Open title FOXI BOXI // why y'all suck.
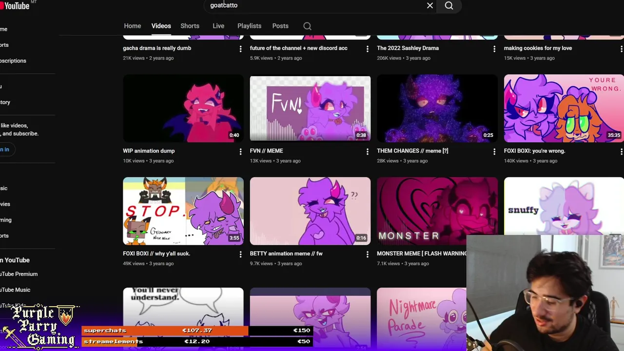This screenshot has height=351, width=624. point(156,253)
